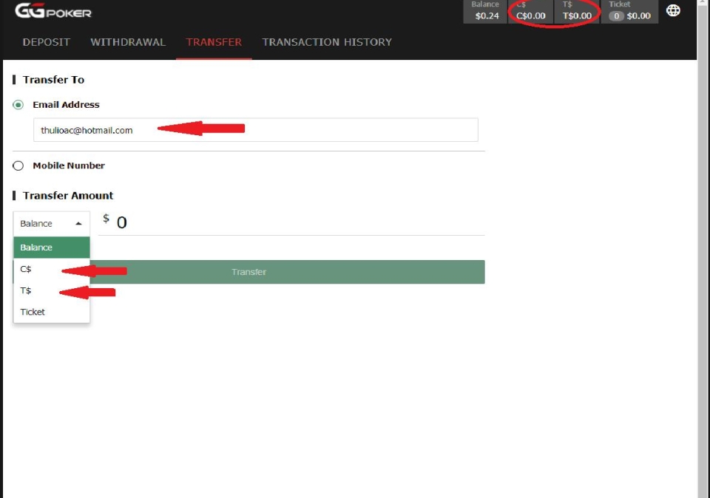Viewport: 710px width, 498px height.
Task: Collapse the Balance type dropdown
Action: 51,223
